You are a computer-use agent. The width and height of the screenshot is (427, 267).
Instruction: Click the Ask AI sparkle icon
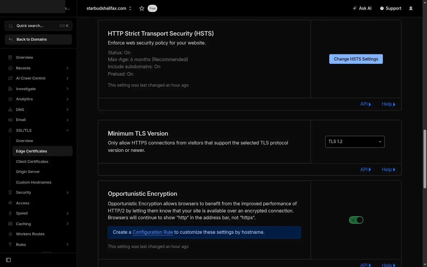point(355,8)
